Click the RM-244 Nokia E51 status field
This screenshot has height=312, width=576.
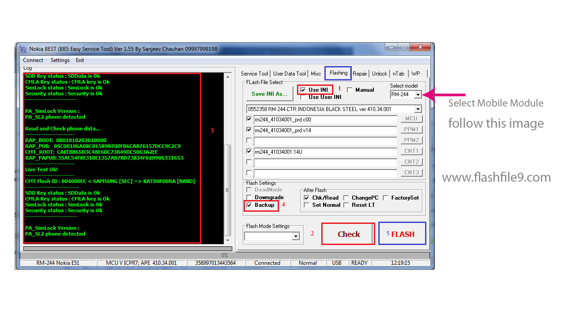click(x=58, y=263)
